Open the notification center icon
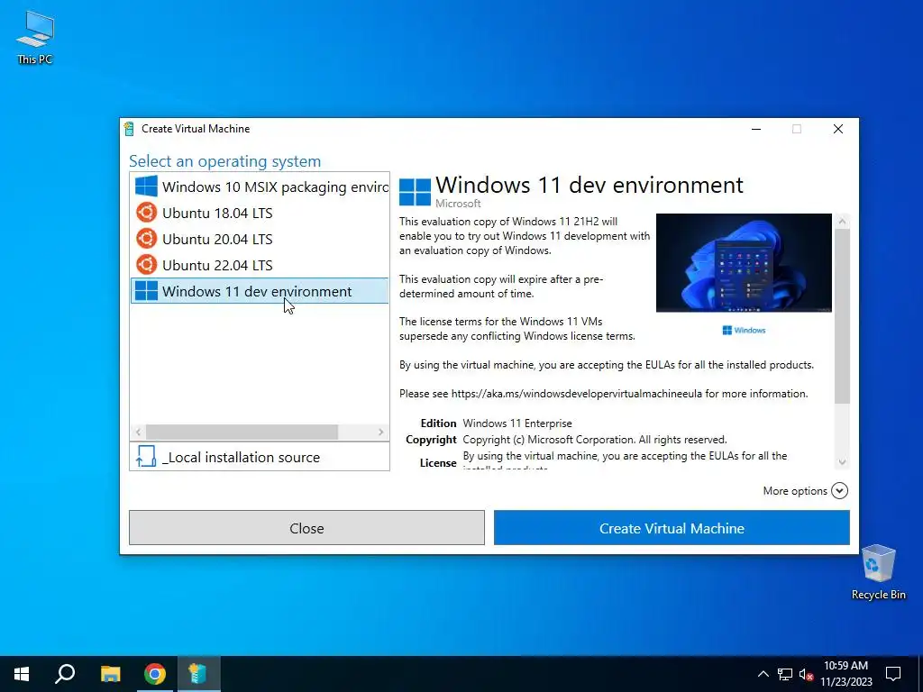The image size is (923, 692). [x=893, y=674]
